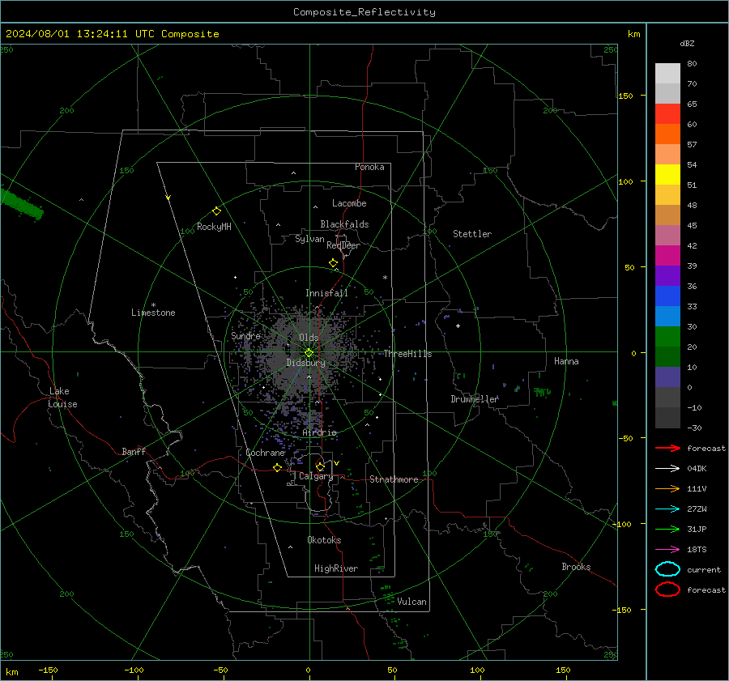Image resolution: width=729 pixels, height=681 pixels.
Task: Click the green echo band at upper-left edge
Action: [20, 205]
